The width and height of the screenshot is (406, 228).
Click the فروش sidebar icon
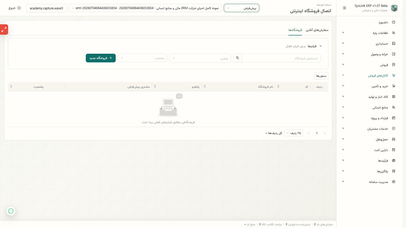pyautogui.click(x=394, y=65)
